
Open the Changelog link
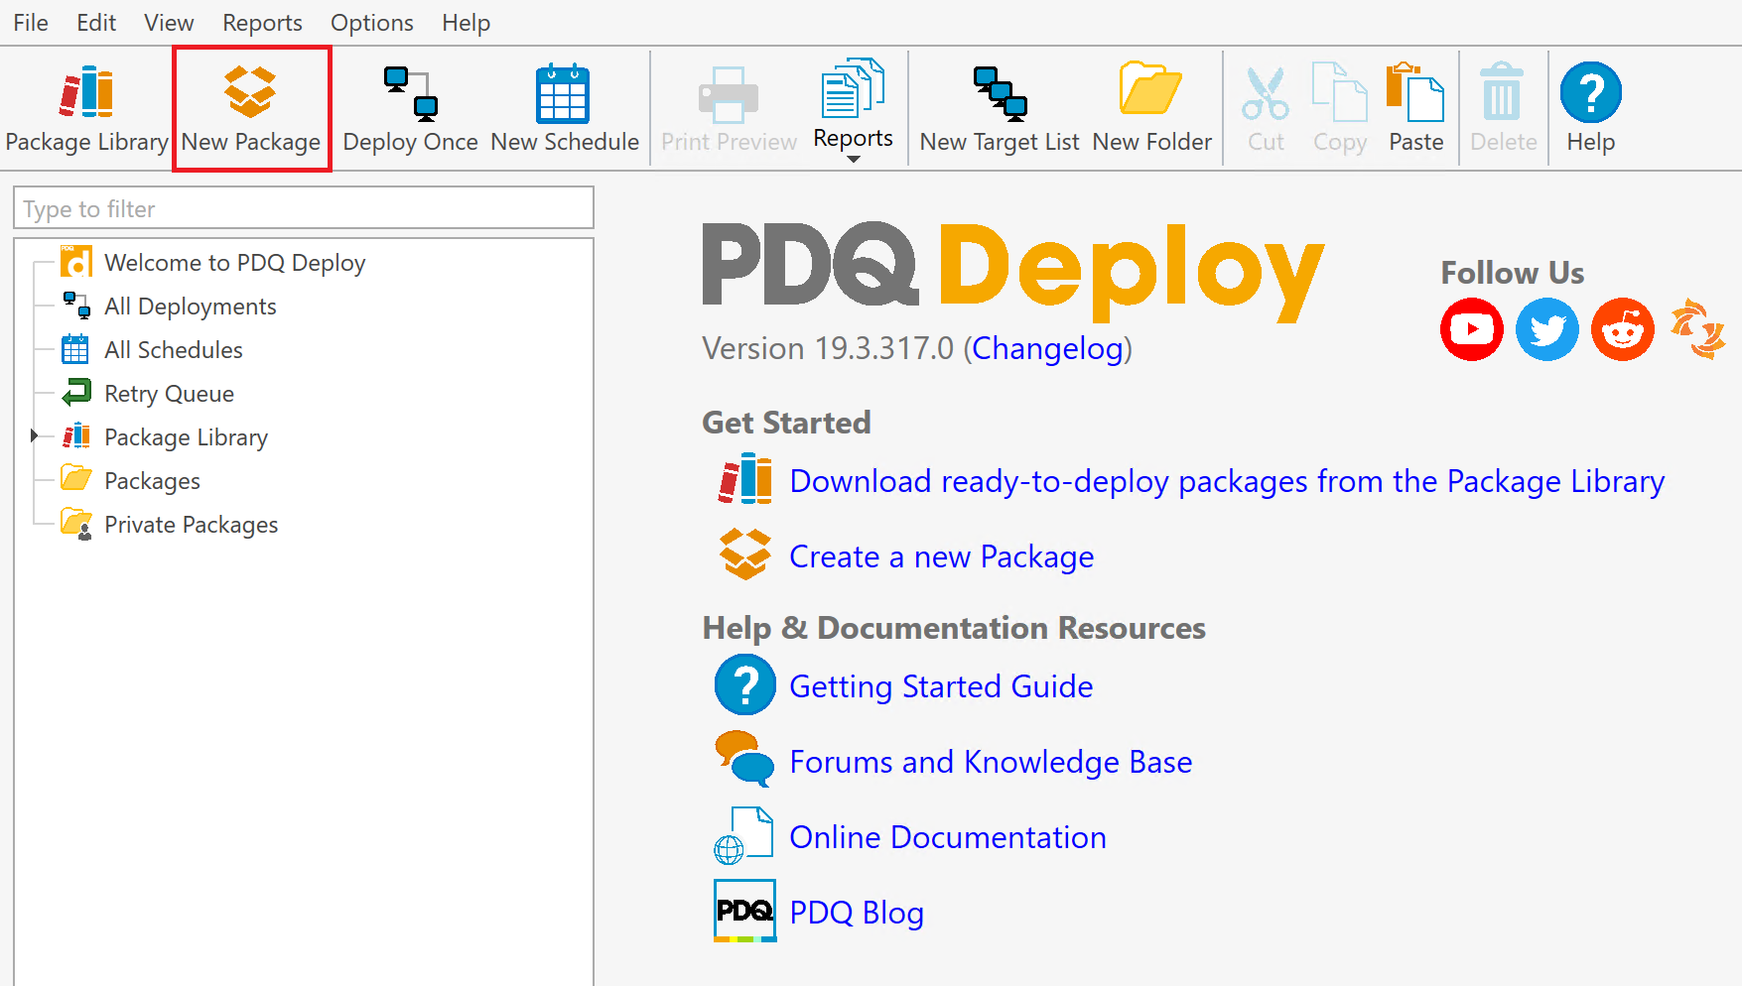pyautogui.click(x=1047, y=348)
